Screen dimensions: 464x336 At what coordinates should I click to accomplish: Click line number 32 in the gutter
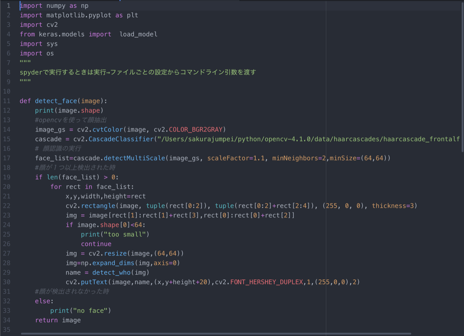pos(7,301)
